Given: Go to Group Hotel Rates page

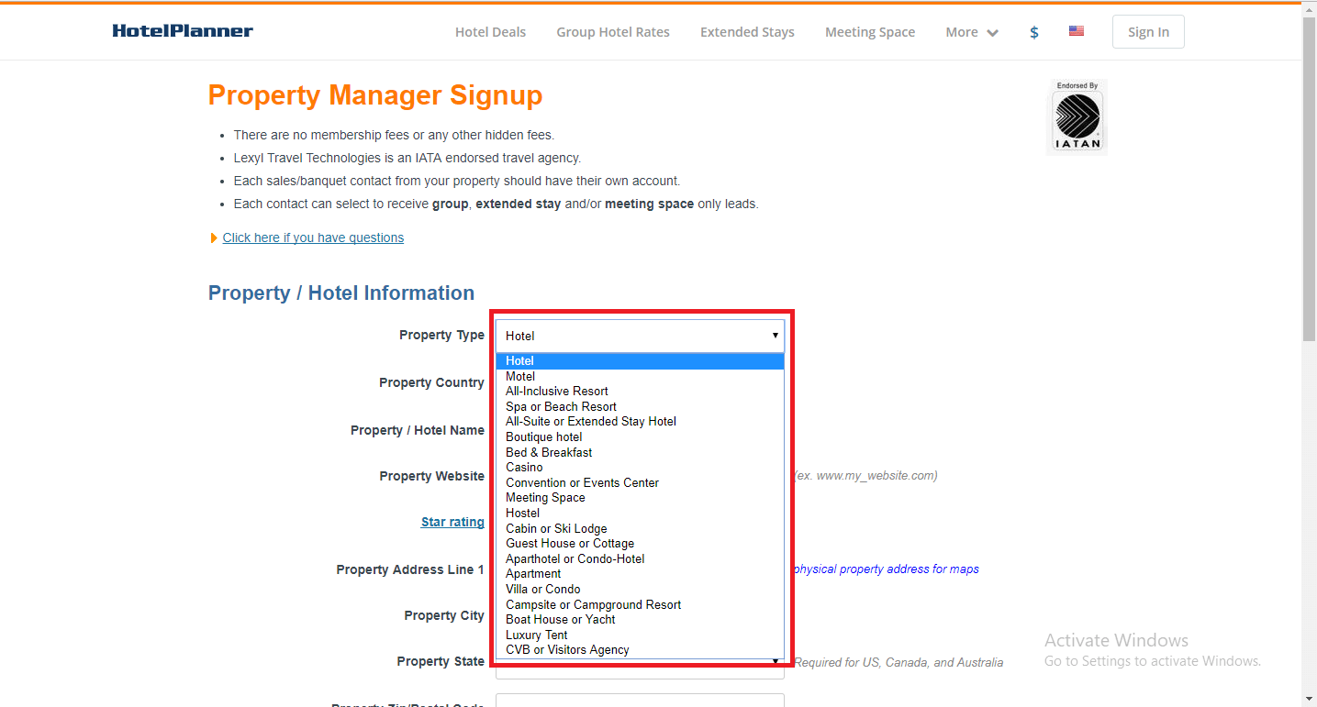Looking at the screenshot, I should [x=612, y=32].
